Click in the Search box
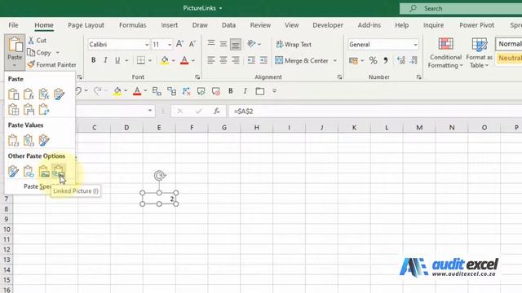 (x=461, y=9)
